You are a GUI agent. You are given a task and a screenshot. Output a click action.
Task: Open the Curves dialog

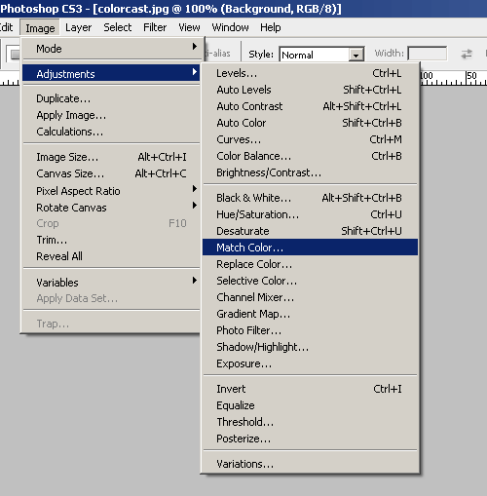(x=310, y=139)
